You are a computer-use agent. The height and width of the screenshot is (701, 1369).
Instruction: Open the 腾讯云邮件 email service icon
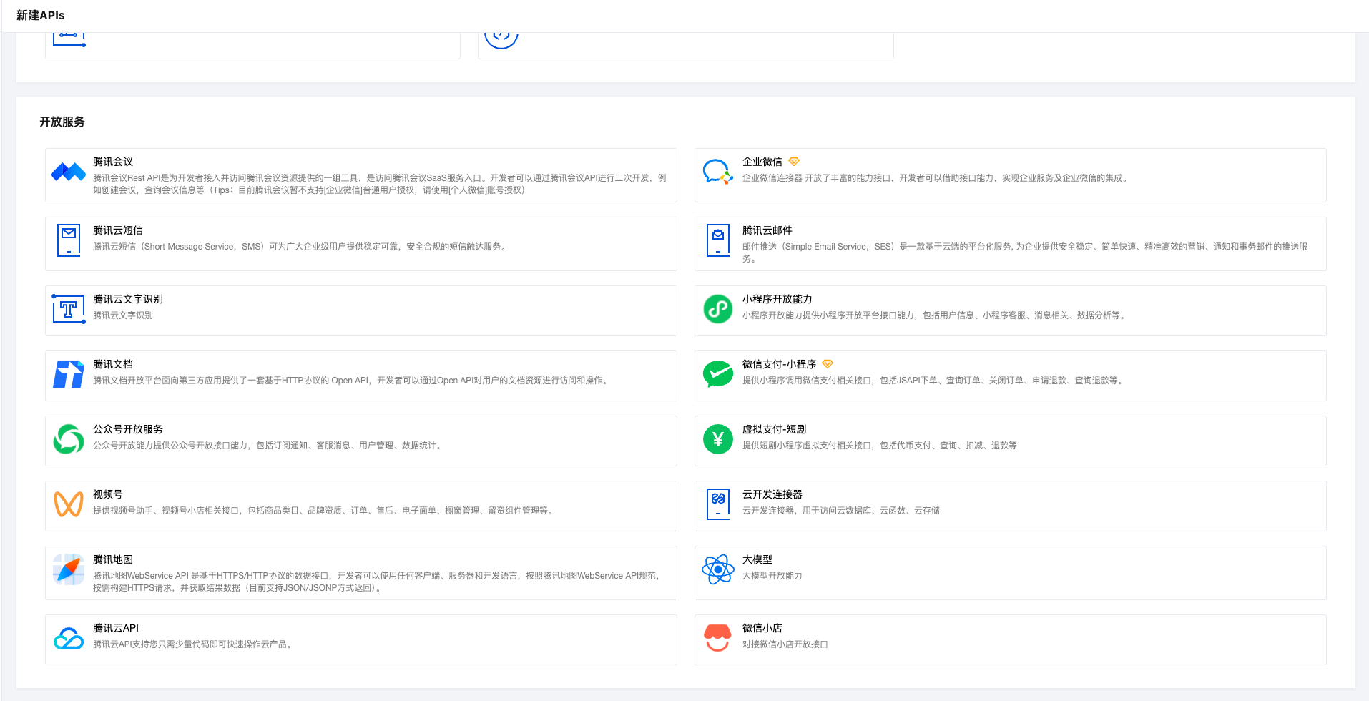[717, 240]
